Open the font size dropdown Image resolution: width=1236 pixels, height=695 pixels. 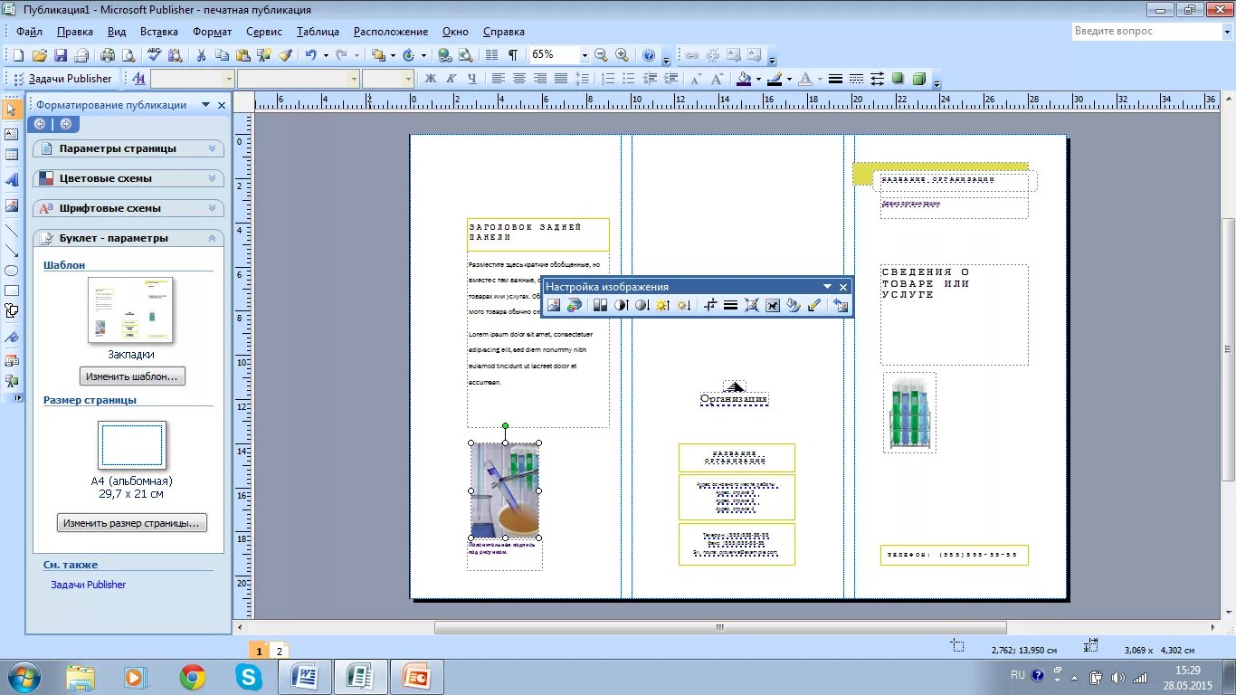pyautogui.click(x=407, y=79)
